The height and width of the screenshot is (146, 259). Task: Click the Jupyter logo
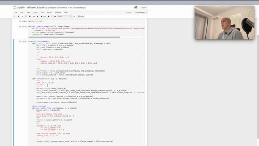click(x=19, y=8)
